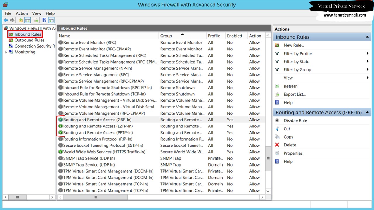This screenshot has width=374, height=210.
Task: Click the scissors Cut icon
Action: (x=277, y=129)
